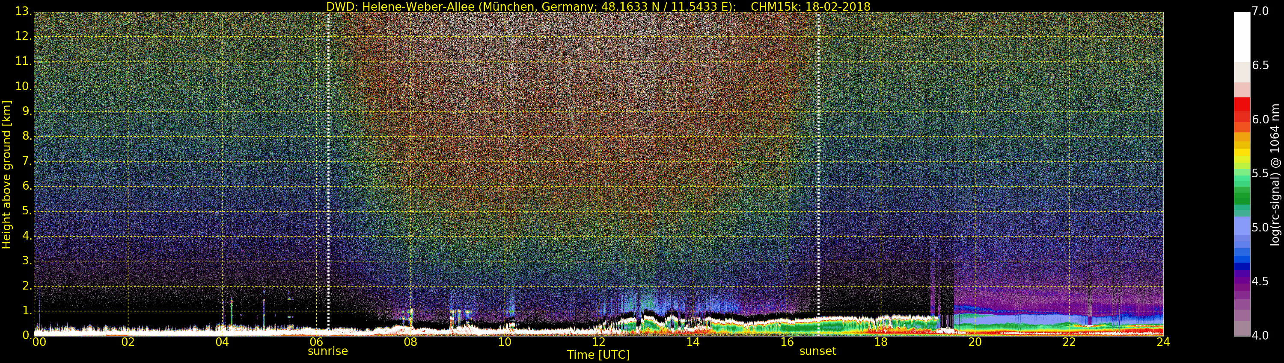
Task: Click time-axis tick label "02"
Action: [128, 342]
